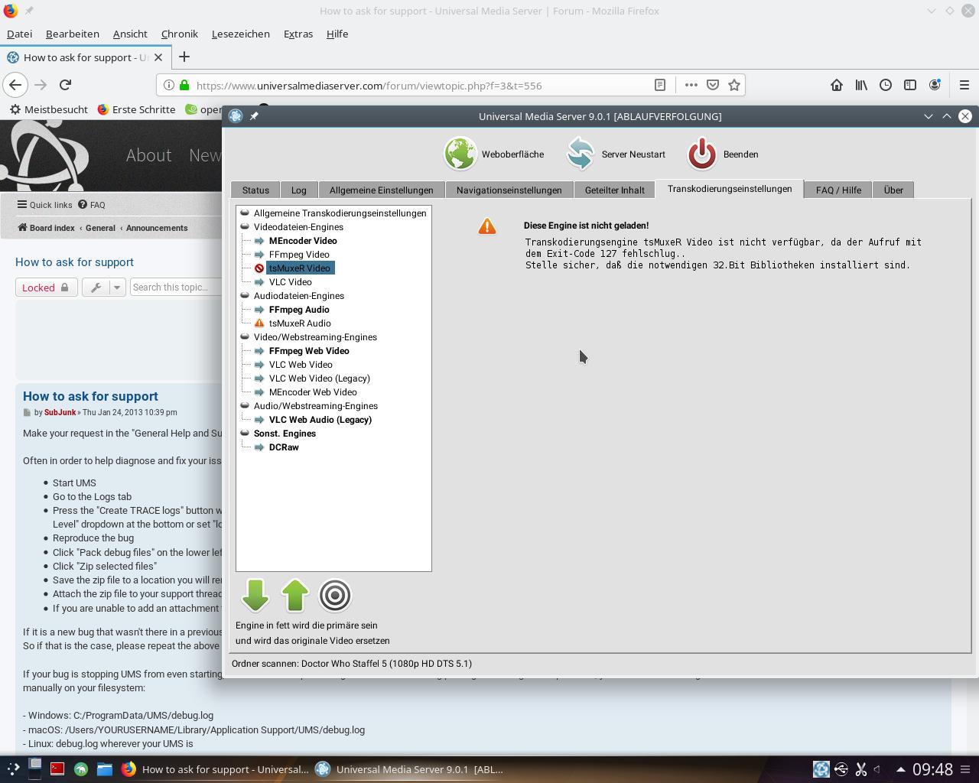
Task: Save page to Pocket
Action: pyautogui.click(x=713, y=85)
